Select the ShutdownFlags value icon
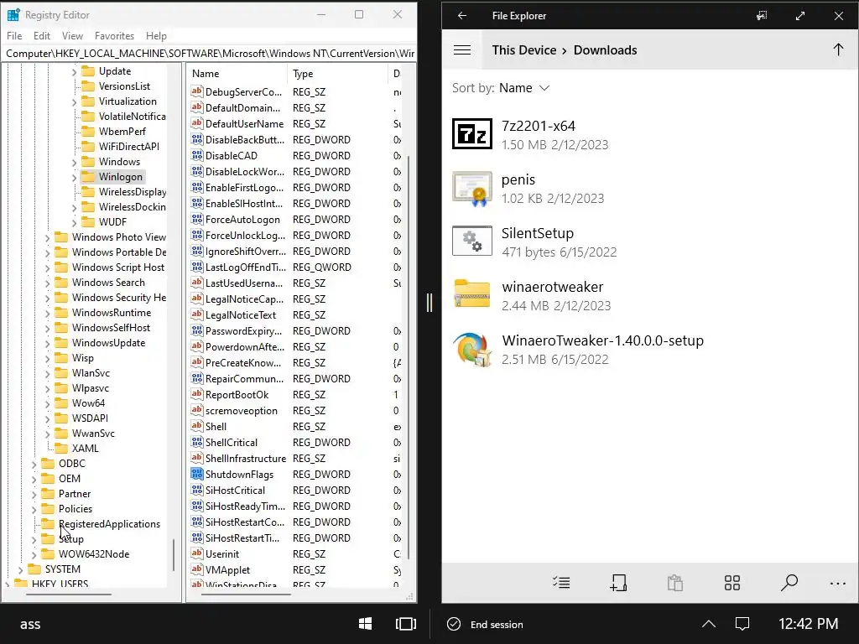 coord(196,474)
